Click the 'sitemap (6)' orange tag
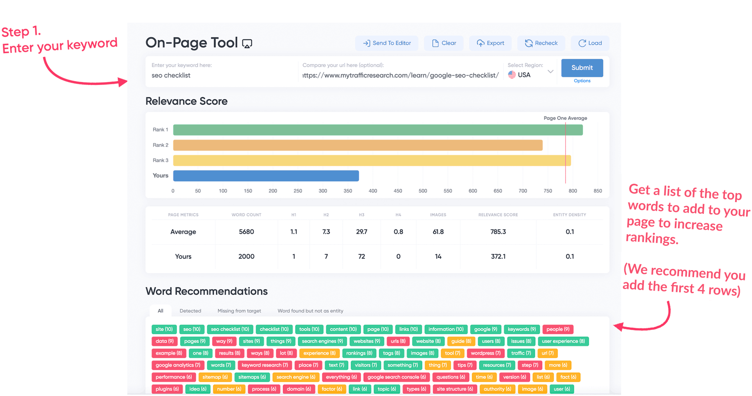752x396 pixels. pyautogui.click(x=215, y=377)
